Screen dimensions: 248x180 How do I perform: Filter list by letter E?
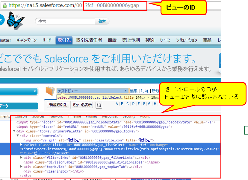point(139,104)
